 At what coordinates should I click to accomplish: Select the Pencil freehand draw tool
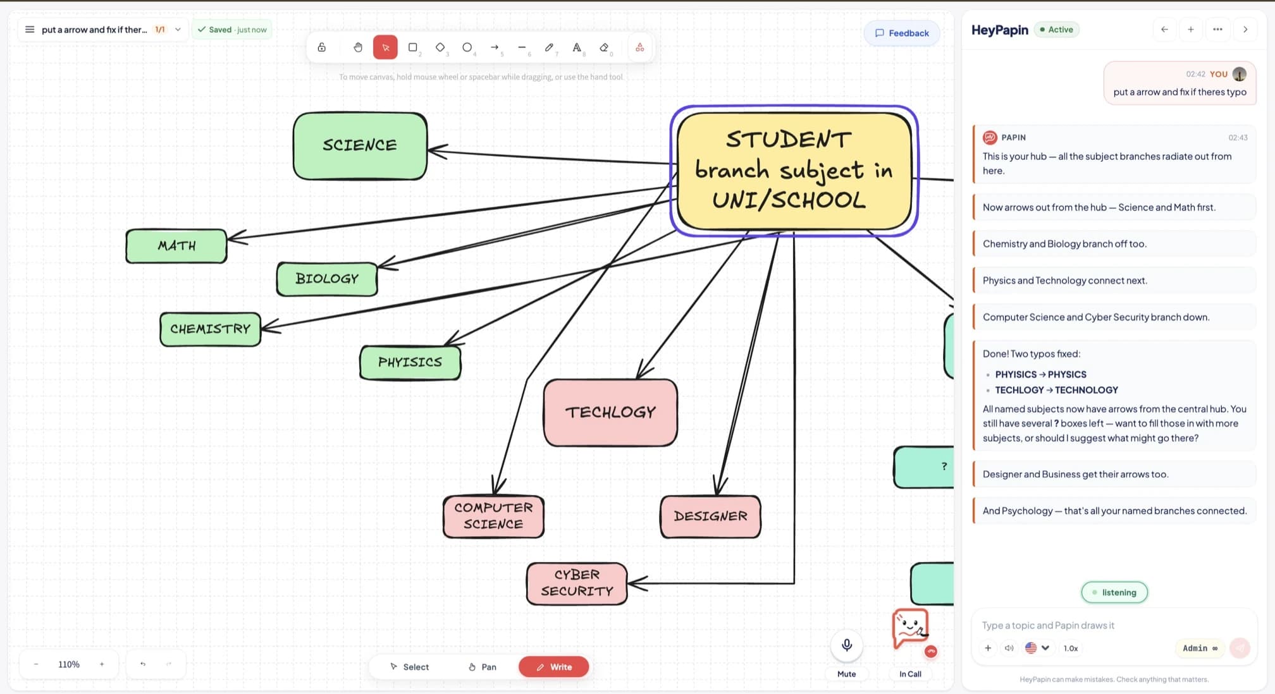pos(549,47)
